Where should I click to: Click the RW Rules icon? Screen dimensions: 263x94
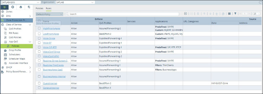pyautogui.click(x=5, y=33)
